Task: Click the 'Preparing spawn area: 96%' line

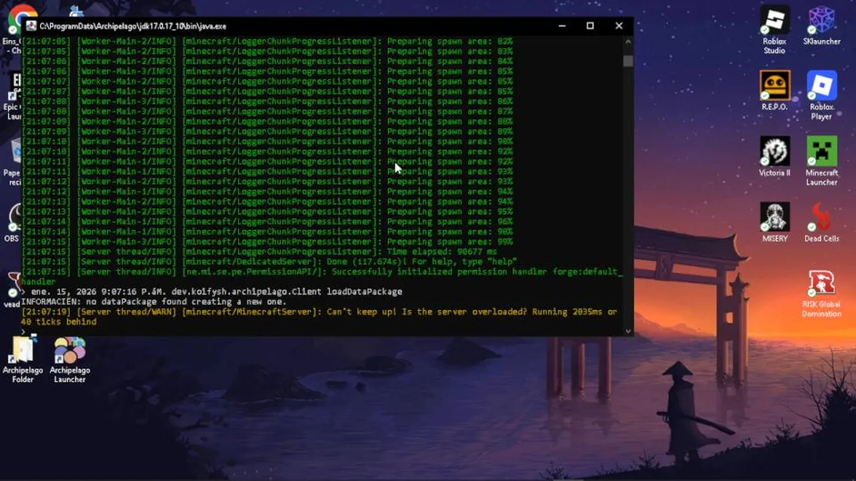Action: click(267, 222)
